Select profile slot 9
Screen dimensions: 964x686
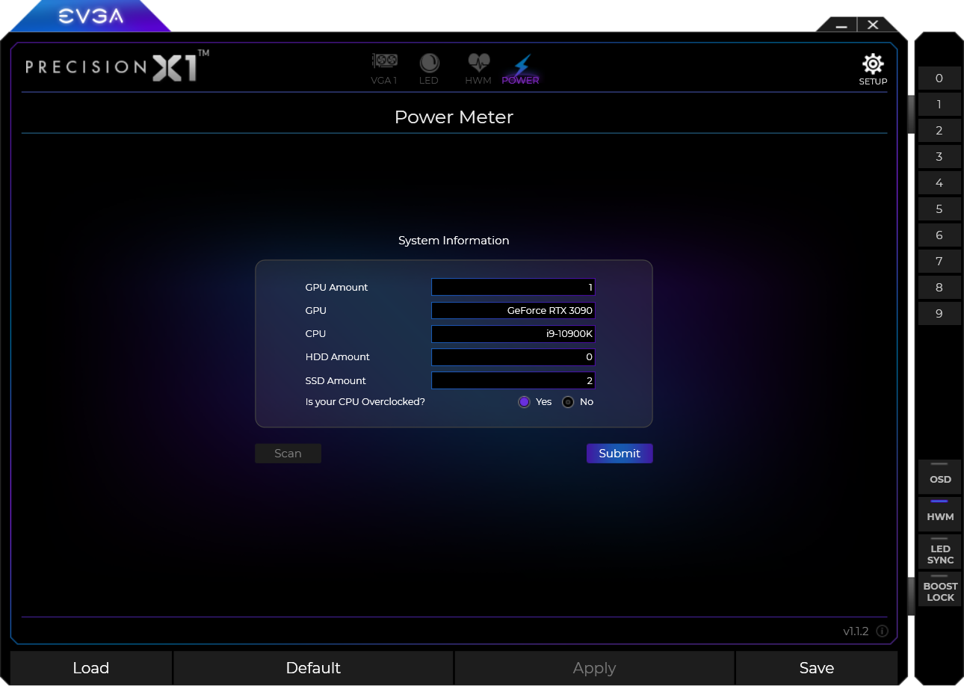[x=939, y=314]
